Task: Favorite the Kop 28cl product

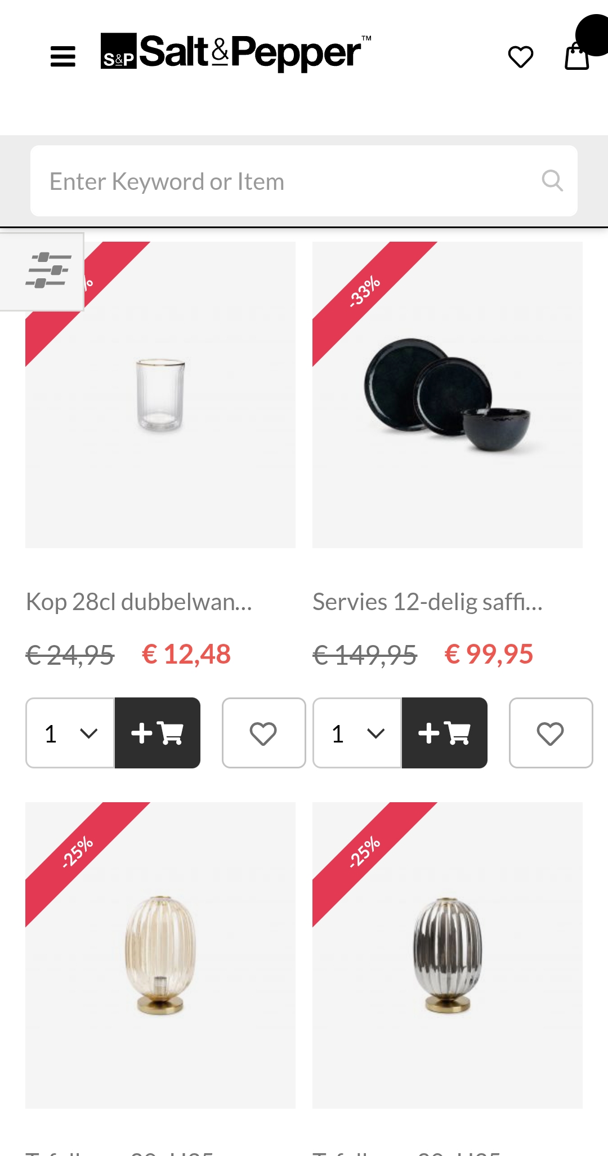Action: [263, 733]
